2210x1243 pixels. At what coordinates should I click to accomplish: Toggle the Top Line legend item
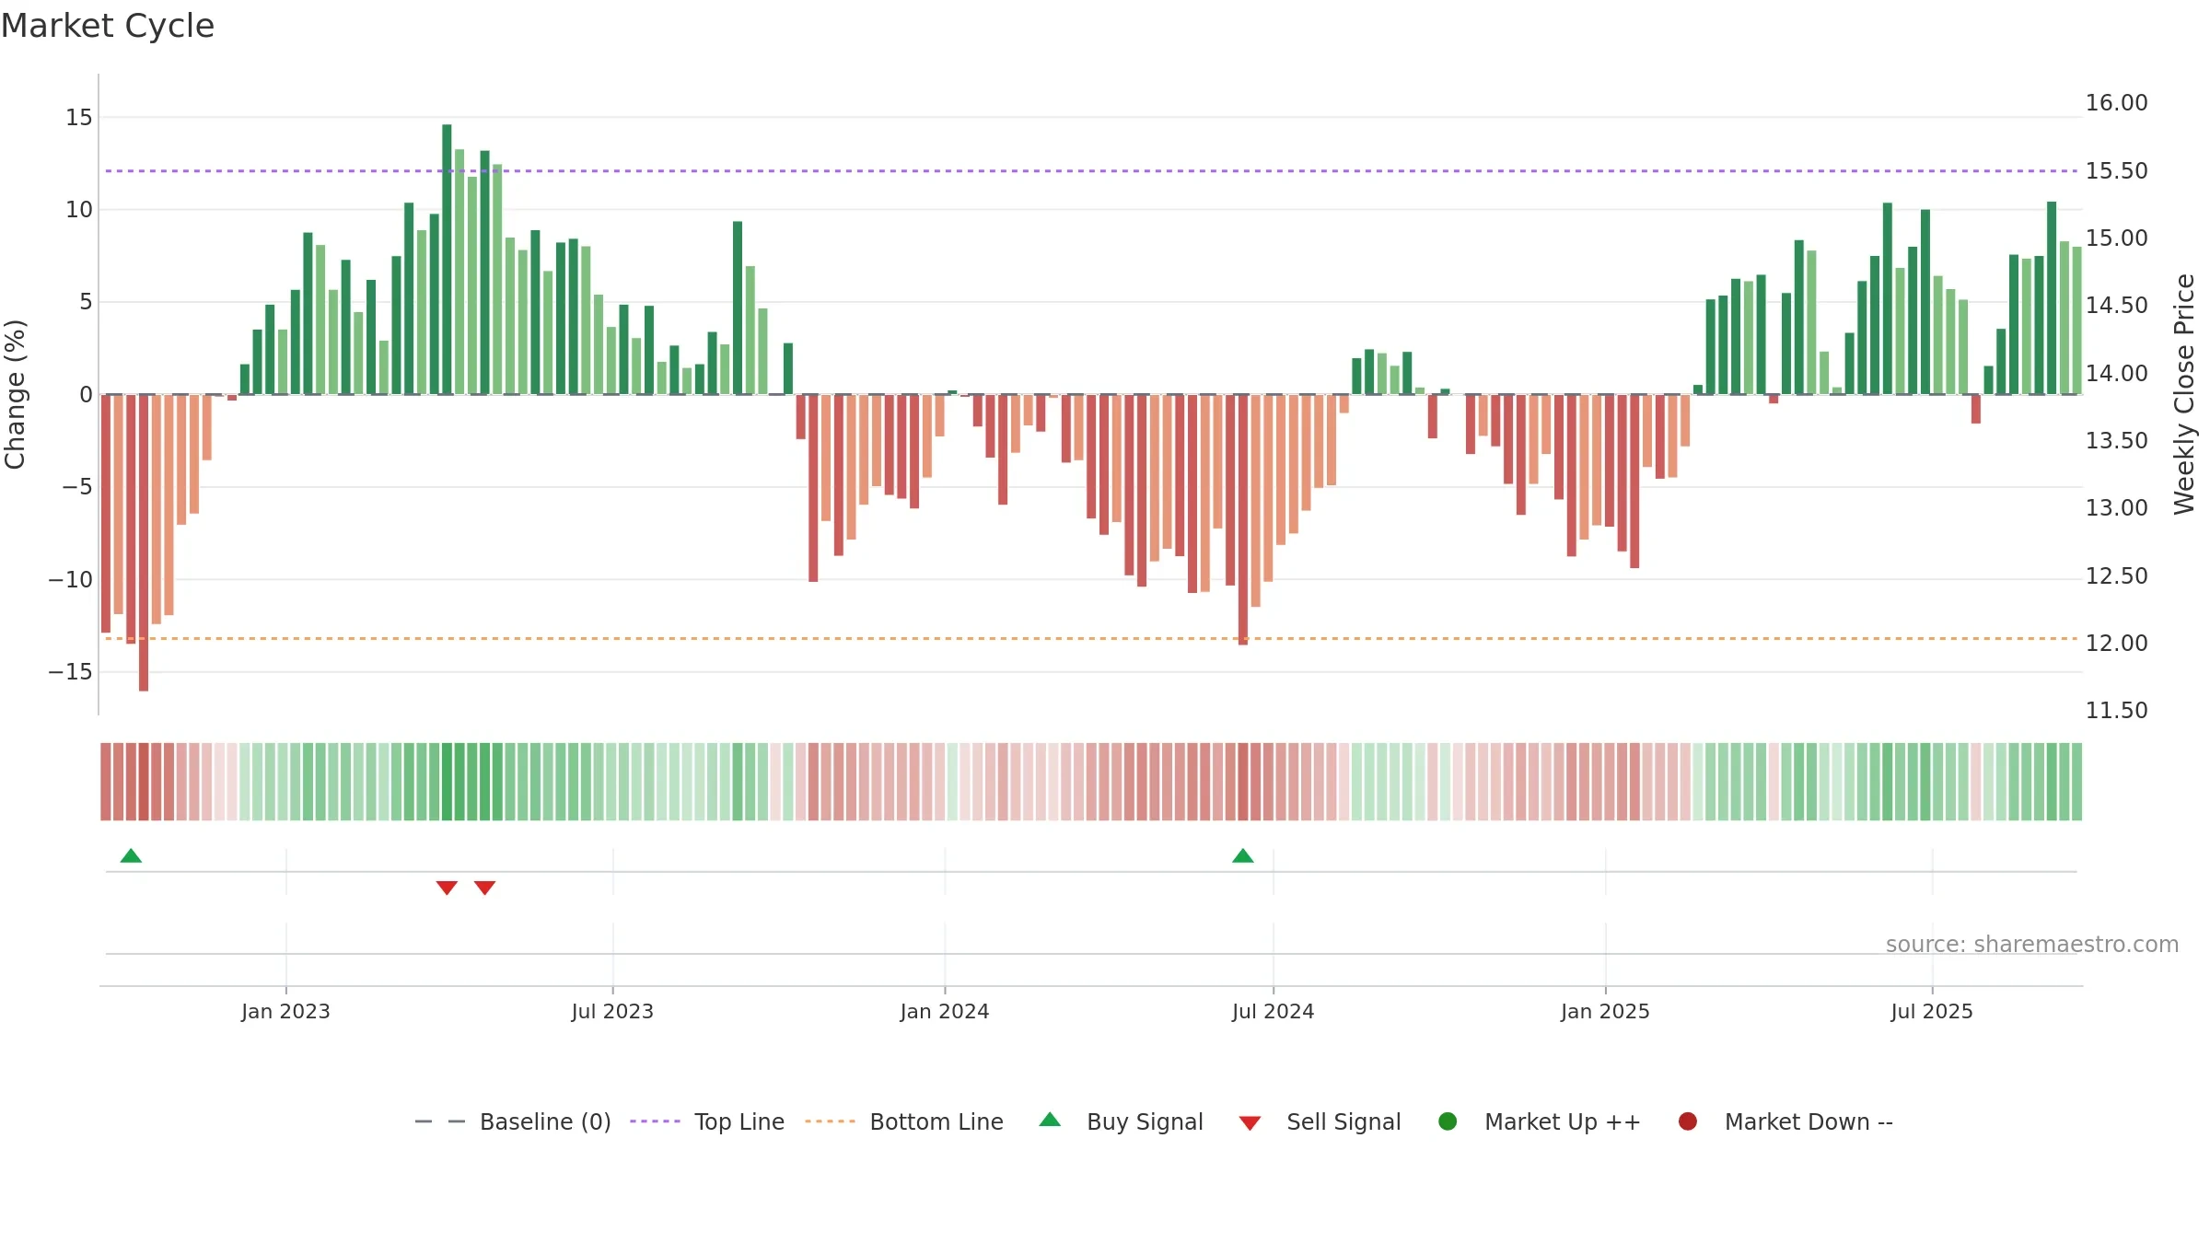click(x=707, y=1121)
